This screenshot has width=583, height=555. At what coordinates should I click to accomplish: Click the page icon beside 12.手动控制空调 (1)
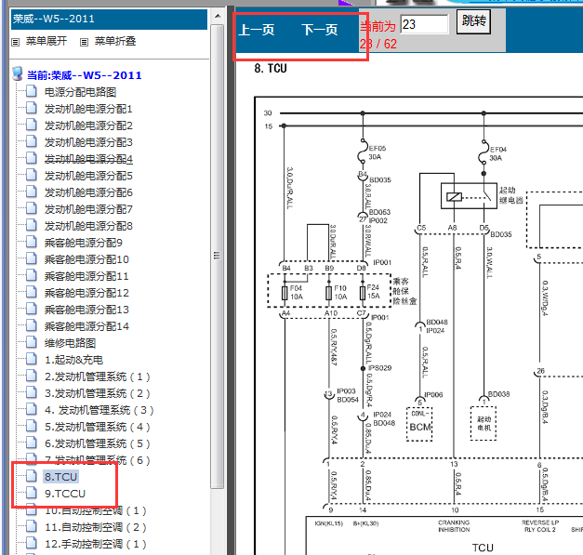32,543
